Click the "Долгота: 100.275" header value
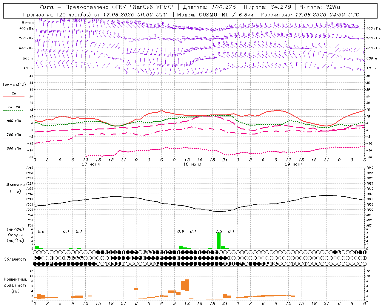Image resolution: width=382 pixels, height=306 pixels. 209,7
